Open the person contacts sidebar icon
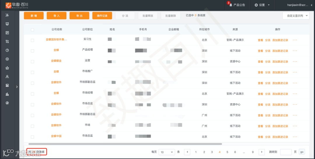This screenshot has width=315, height=159. 7,77
